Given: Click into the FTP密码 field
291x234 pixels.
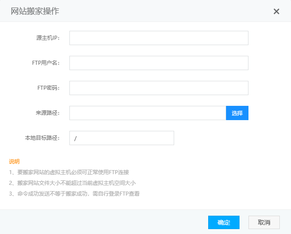Looking at the screenshot, I should pyautogui.click(x=158, y=88).
